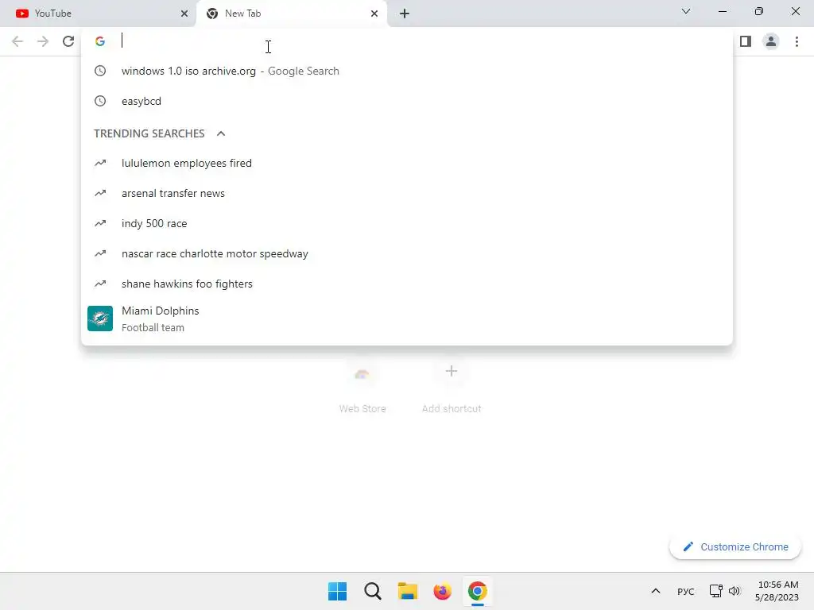Pick 'nascar race charlotte motor speedway' suggestion
Viewport: 814px width, 610px height.
[x=406, y=253]
